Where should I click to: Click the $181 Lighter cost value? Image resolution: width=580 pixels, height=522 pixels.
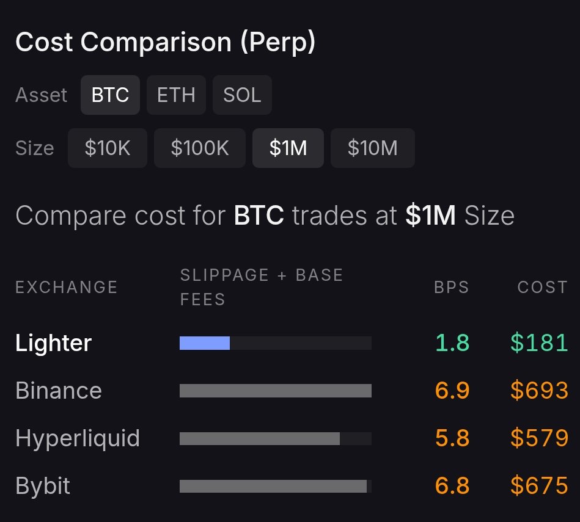pos(539,343)
